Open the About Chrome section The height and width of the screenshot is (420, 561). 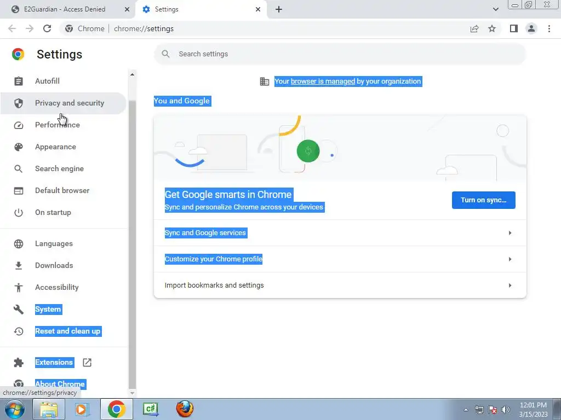point(60,384)
